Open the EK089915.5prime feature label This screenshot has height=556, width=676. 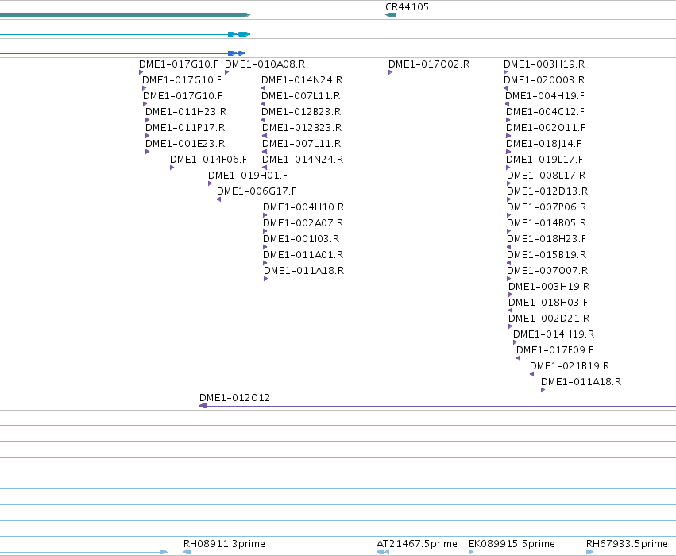tap(512, 544)
